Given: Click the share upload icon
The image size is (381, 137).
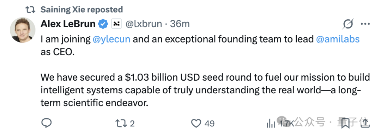Looking at the screenshot, I should tap(365, 123).
